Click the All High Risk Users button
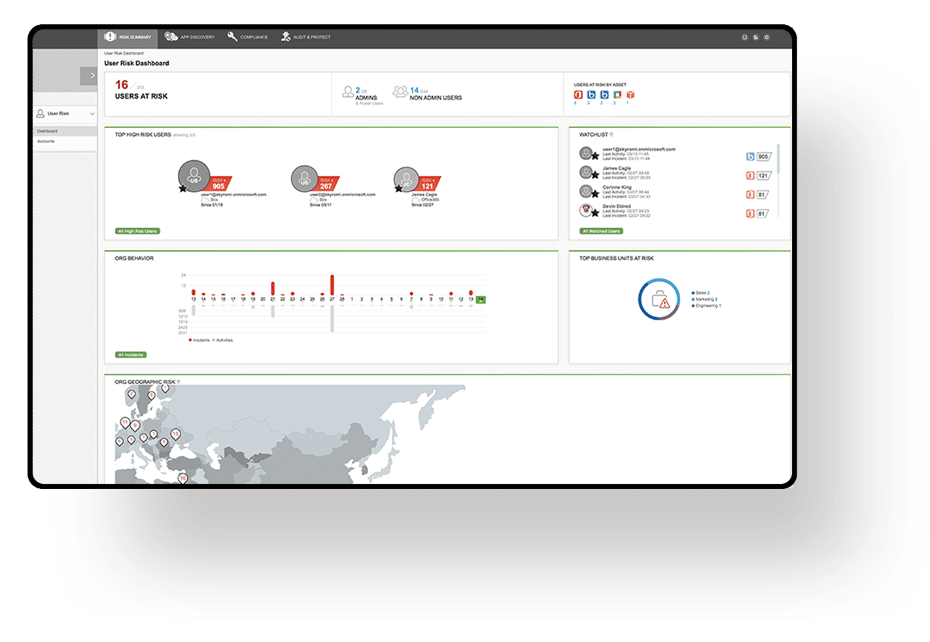Viewport: 930px width, 642px height. [137, 231]
